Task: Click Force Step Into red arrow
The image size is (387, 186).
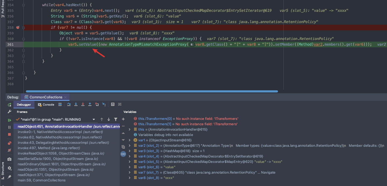Action: tap(83, 105)
